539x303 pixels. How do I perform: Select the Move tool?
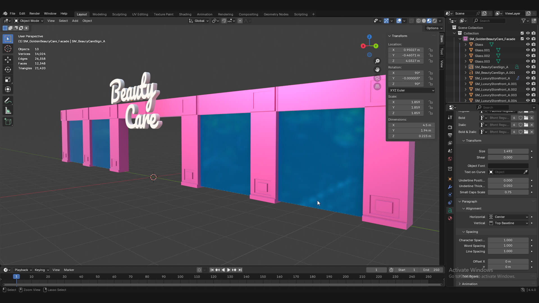[x=8, y=59]
